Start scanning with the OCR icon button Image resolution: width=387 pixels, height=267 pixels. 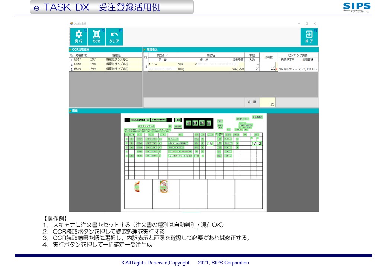click(96, 37)
